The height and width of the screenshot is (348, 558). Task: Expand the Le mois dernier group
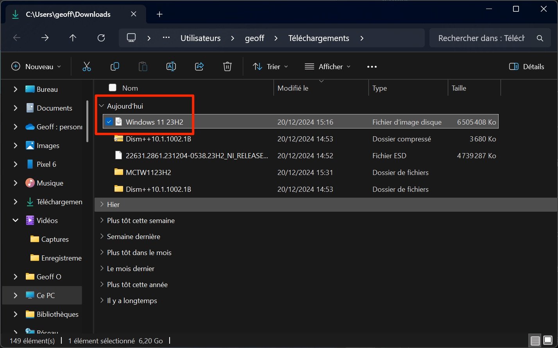point(102,268)
